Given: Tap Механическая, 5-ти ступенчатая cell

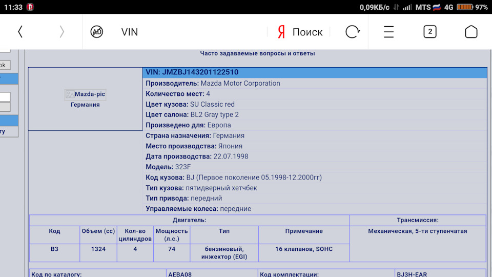Looking at the screenshot, I should click(418, 244).
